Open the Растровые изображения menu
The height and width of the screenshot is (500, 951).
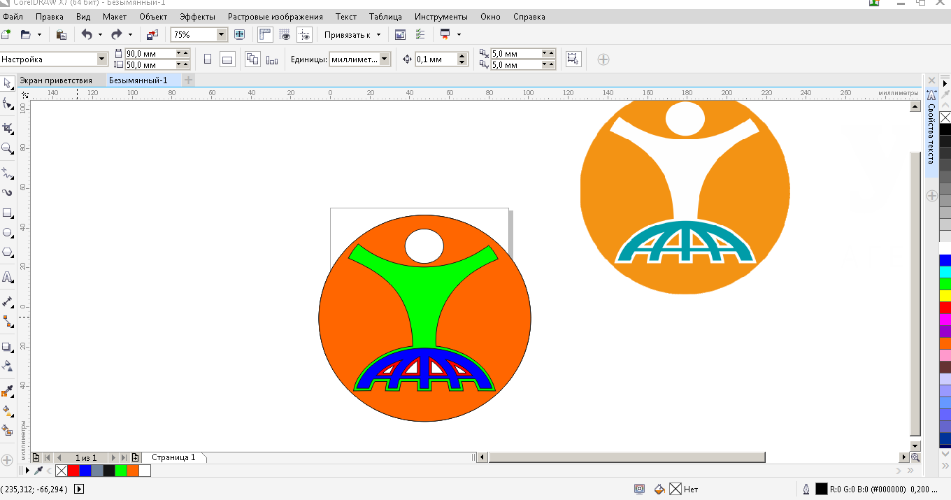point(276,16)
